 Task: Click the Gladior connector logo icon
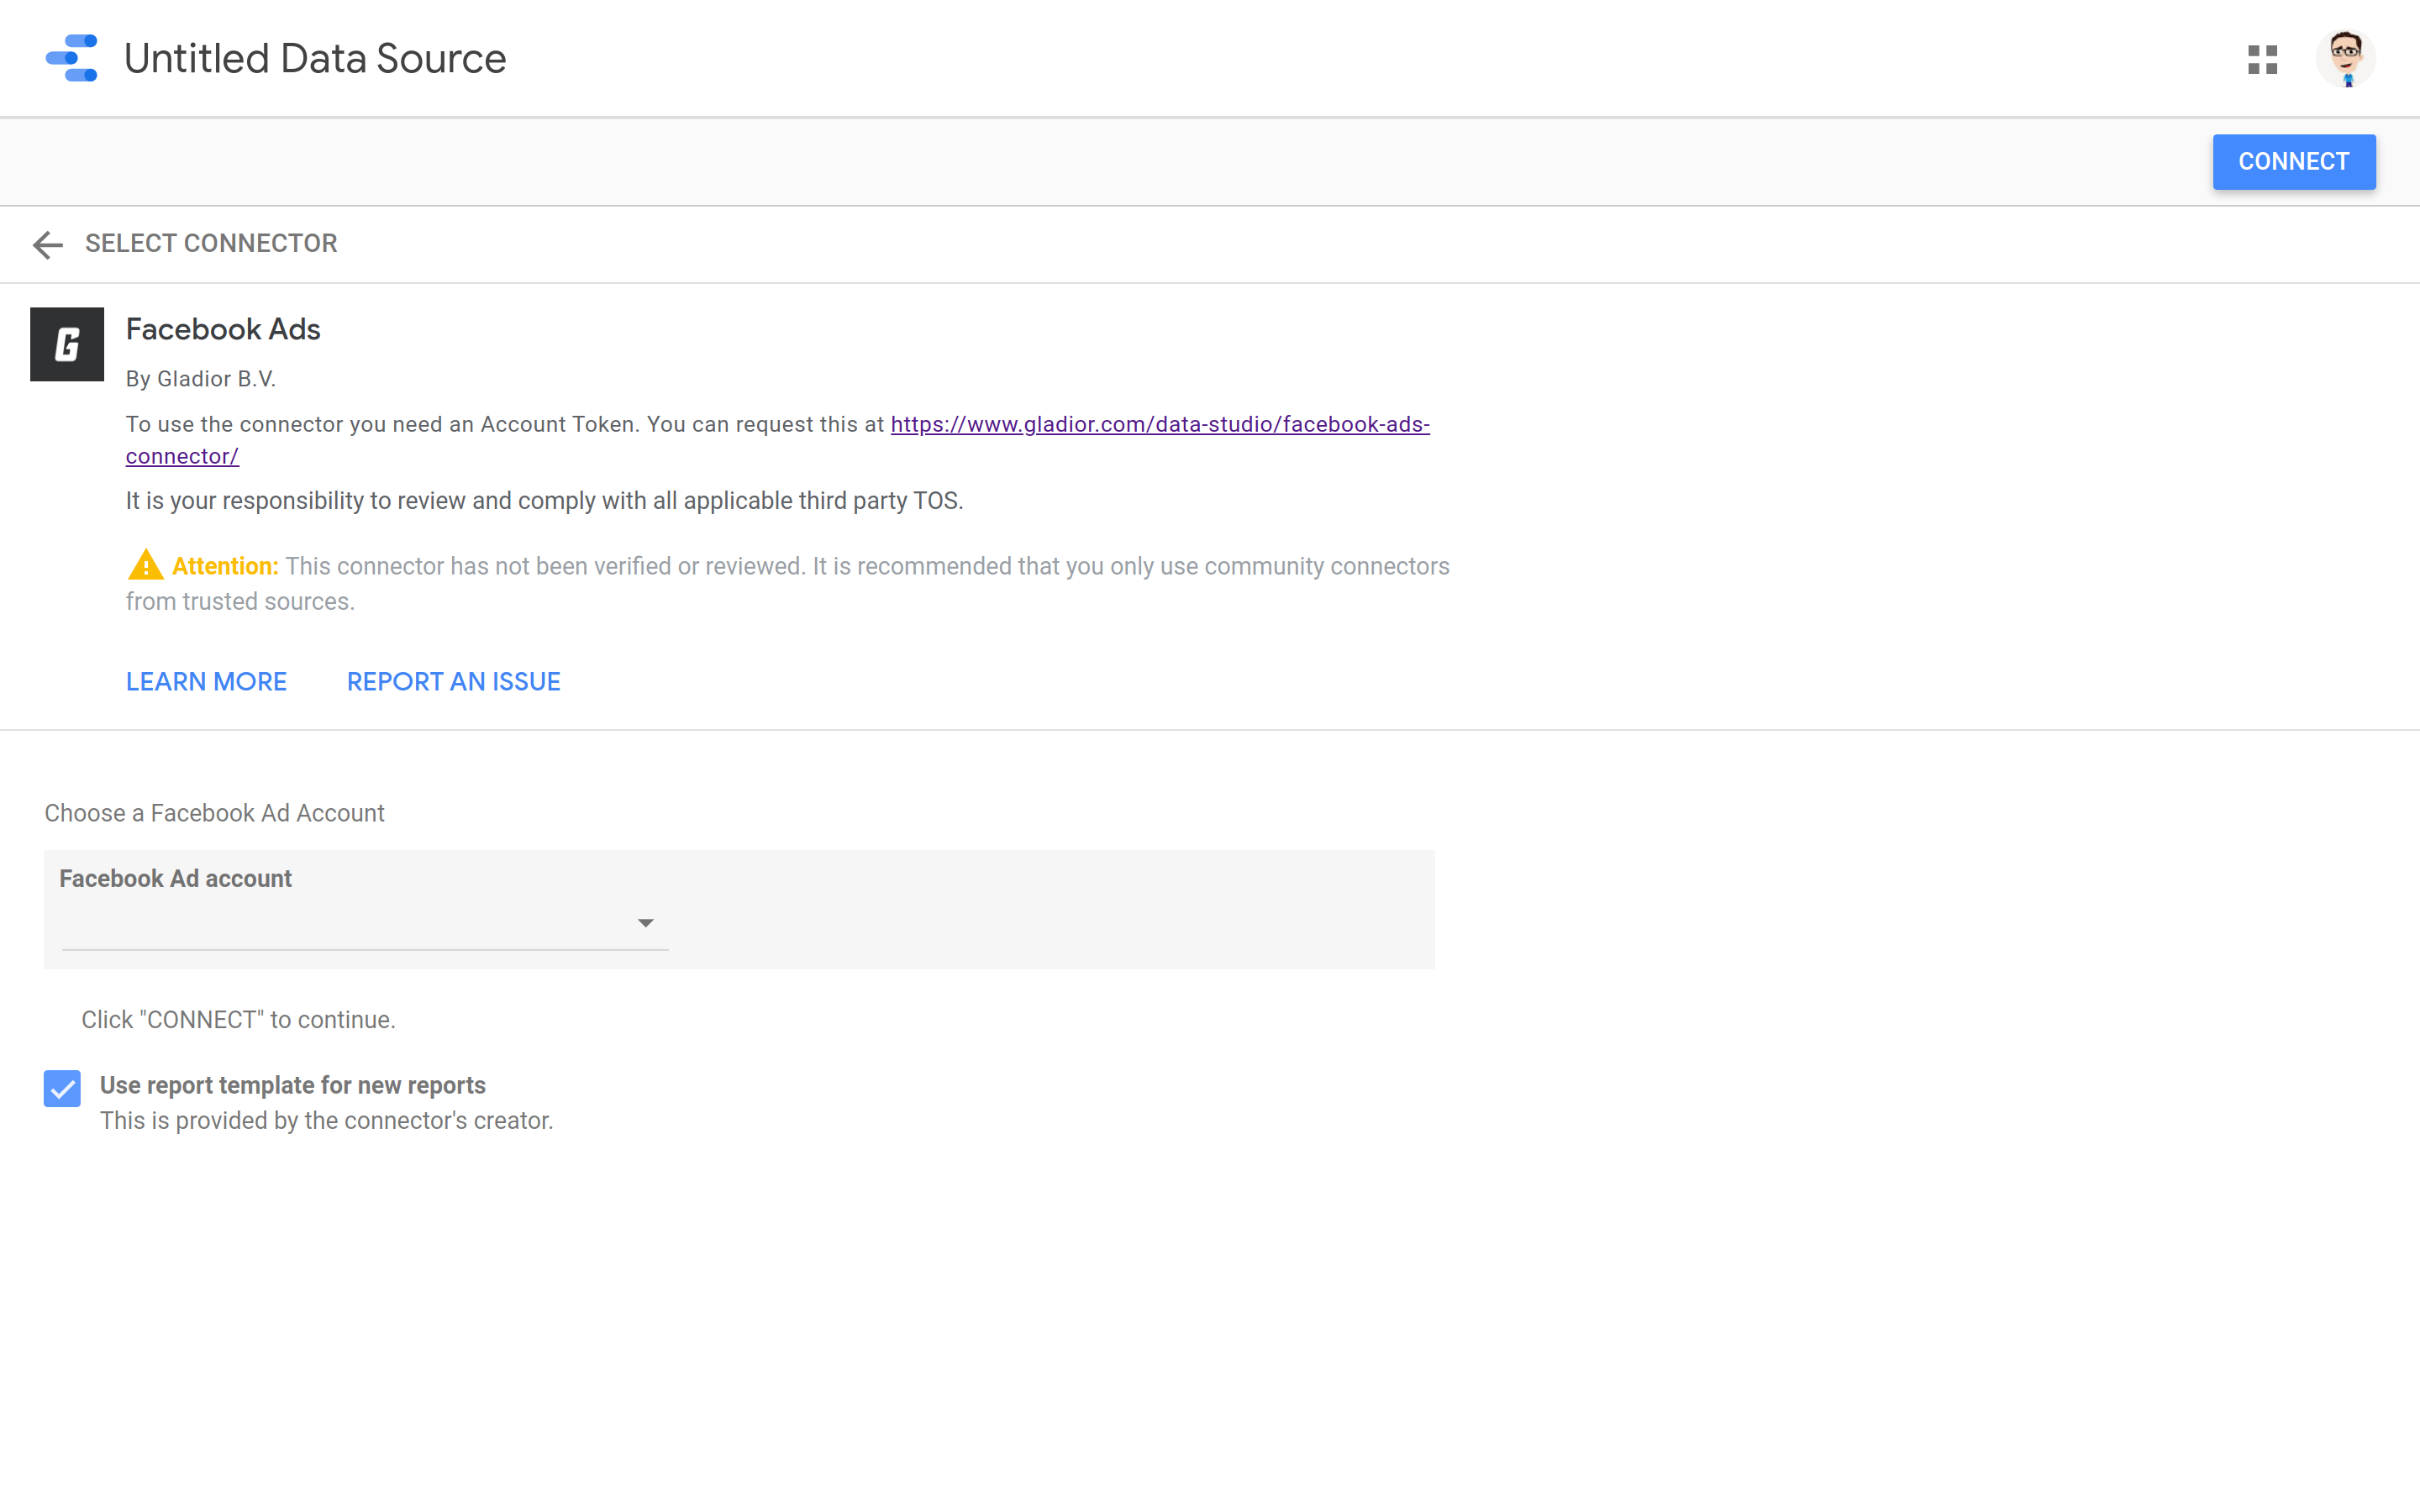pos(67,344)
